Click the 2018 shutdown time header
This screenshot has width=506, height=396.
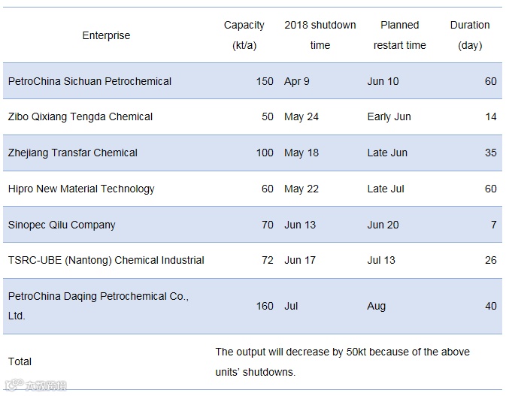[320, 35]
